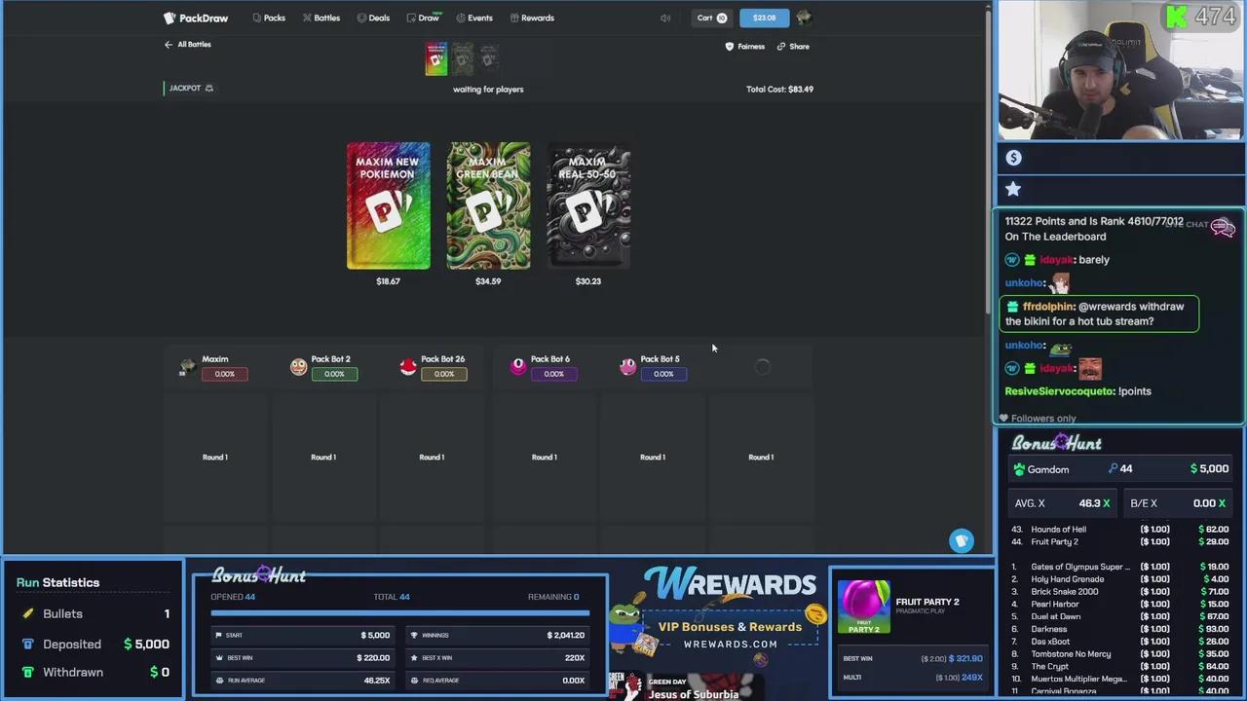Viewport: 1247px width, 701px height.
Task: Open the Packs menu item
Action: (x=269, y=18)
